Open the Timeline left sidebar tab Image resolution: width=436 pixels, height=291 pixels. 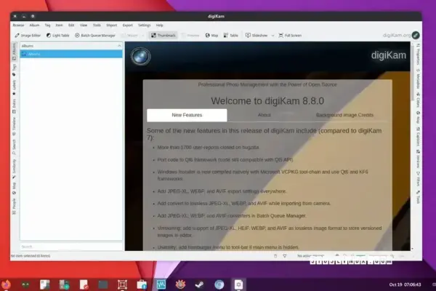[x=14, y=127]
